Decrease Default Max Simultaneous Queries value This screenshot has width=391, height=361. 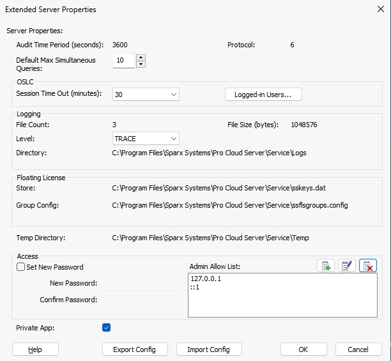141,64
